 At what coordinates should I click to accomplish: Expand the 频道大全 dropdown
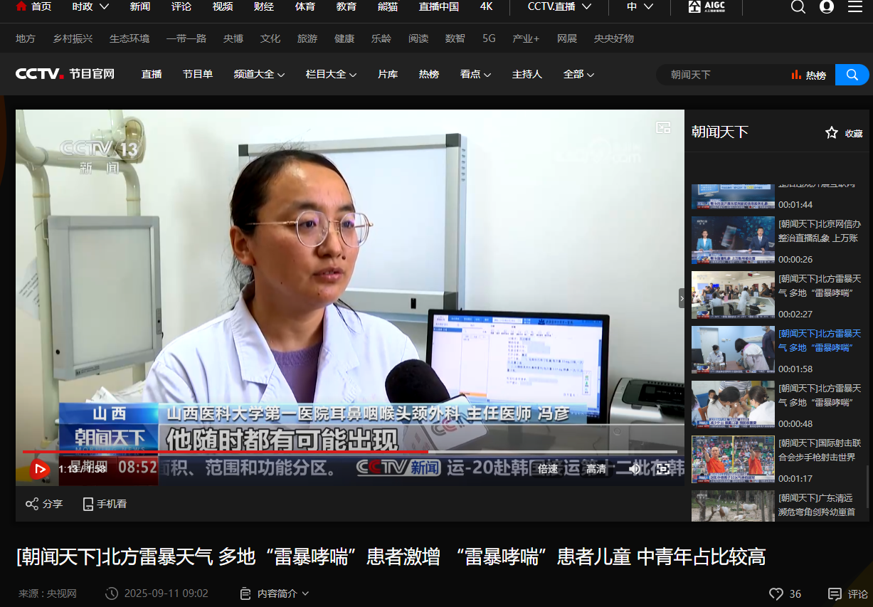pos(259,74)
